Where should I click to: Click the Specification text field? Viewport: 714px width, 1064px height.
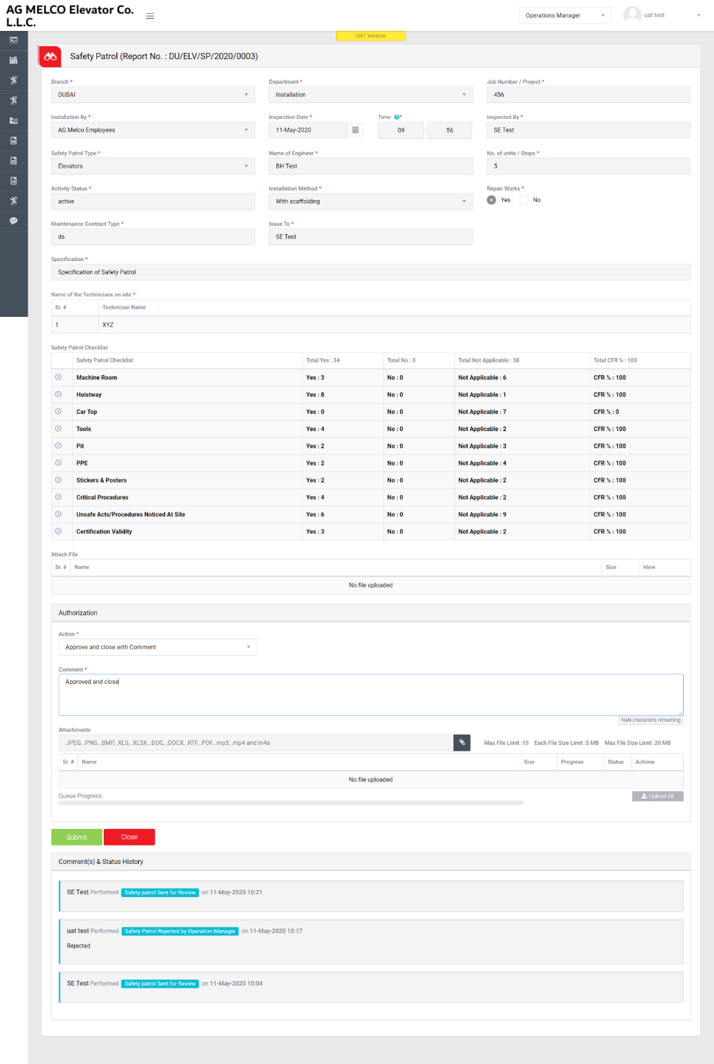point(370,272)
